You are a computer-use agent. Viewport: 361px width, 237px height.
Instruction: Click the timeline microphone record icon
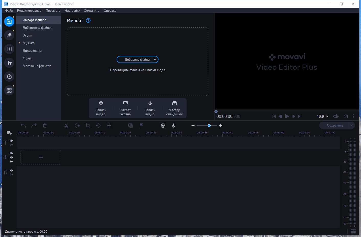(x=174, y=126)
